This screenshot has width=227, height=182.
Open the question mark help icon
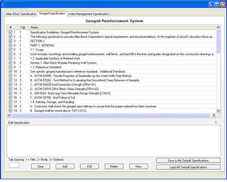[x=216, y=122]
